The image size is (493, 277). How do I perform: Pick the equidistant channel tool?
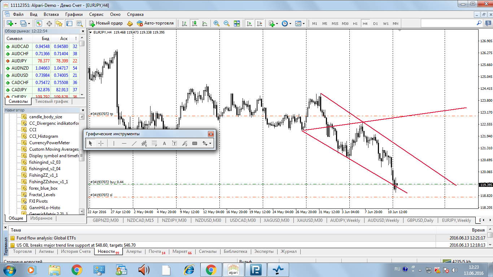[144, 143]
